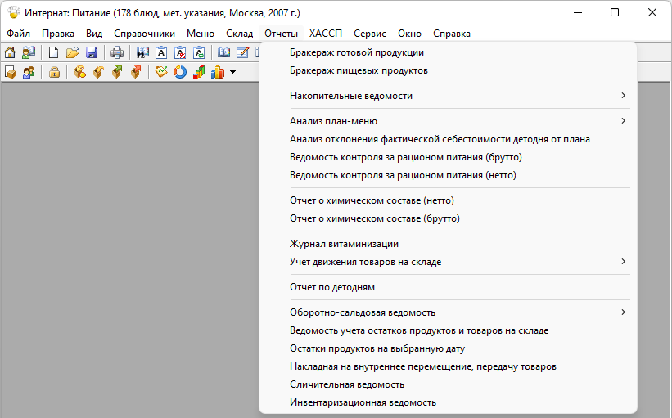Click the home icon in the toolbar
This screenshot has height=418, width=672.
[x=11, y=53]
